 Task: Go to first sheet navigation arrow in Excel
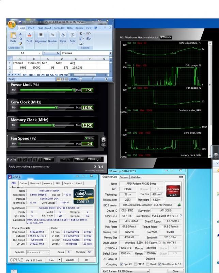9,75
